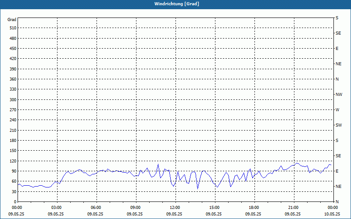Pick the 210 y-axis value

coord(13,130)
